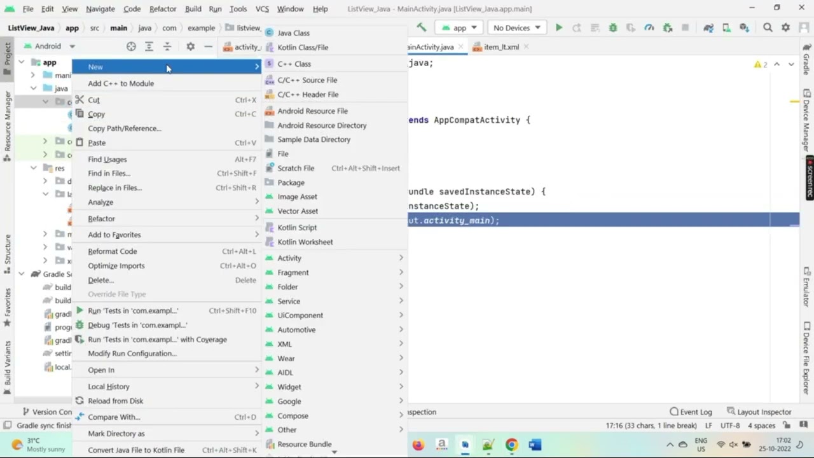
Task: Switch to the item_lt.xml editor tab
Action: [501, 47]
